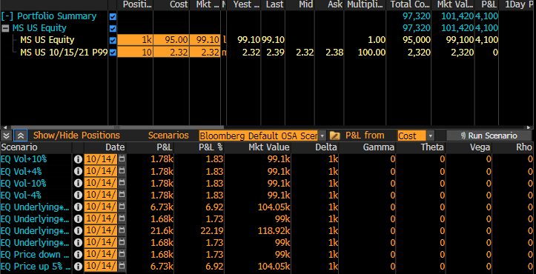Click the double-down arrow expand icon

pos(6,136)
